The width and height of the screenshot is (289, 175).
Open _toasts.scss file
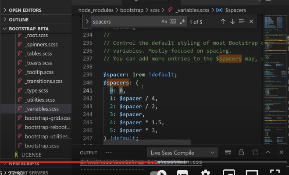point(38,63)
